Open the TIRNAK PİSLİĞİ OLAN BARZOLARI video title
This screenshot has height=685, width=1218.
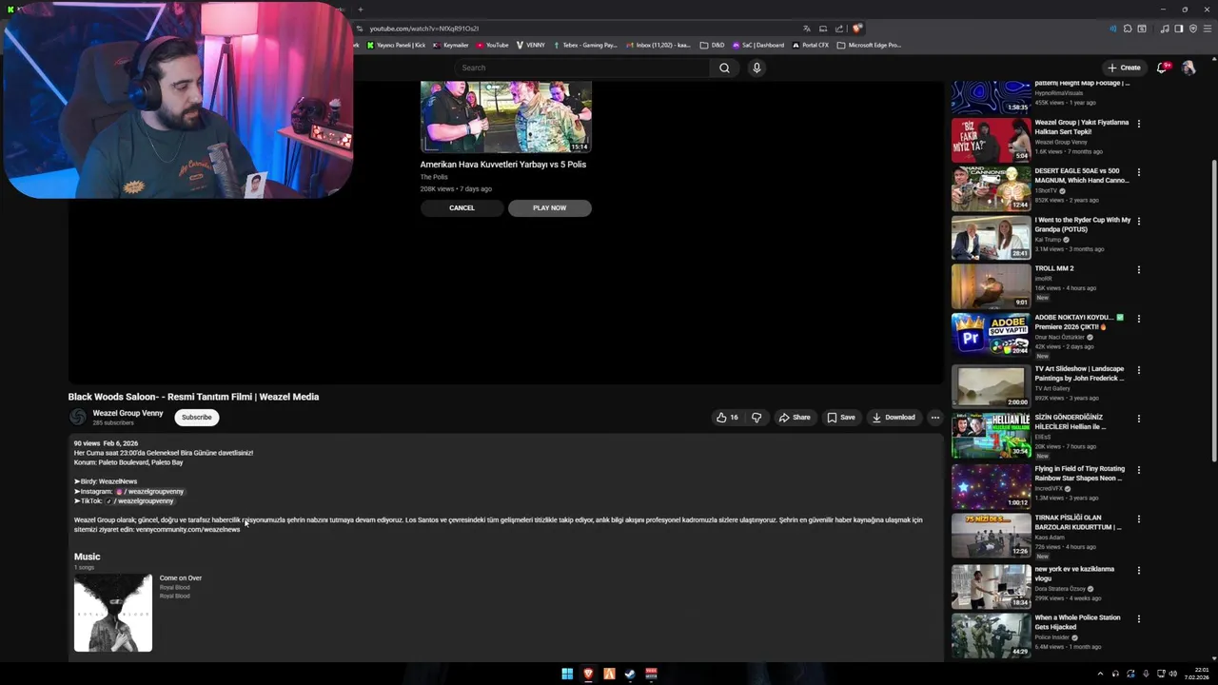pyautogui.click(x=1078, y=520)
